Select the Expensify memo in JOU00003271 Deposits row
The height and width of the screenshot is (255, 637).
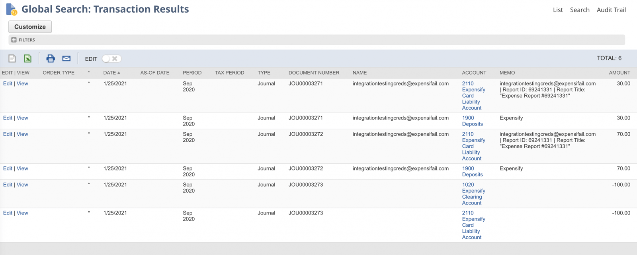pyautogui.click(x=511, y=118)
